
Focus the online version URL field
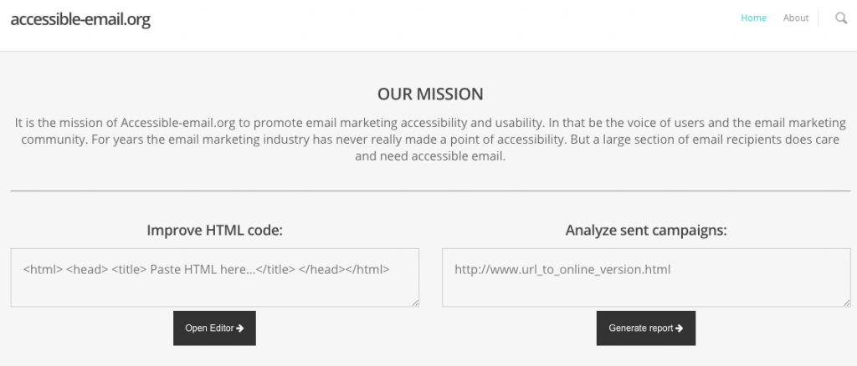pos(646,277)
